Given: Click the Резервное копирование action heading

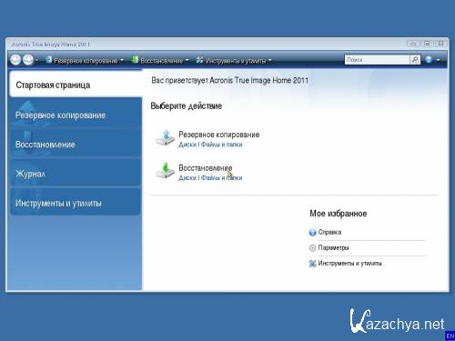Looking at the screenshot, I should pos(219,135).
